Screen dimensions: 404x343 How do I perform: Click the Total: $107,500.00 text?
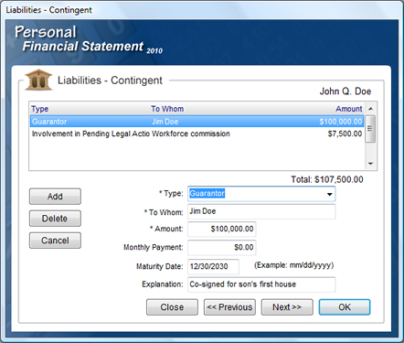327,179
